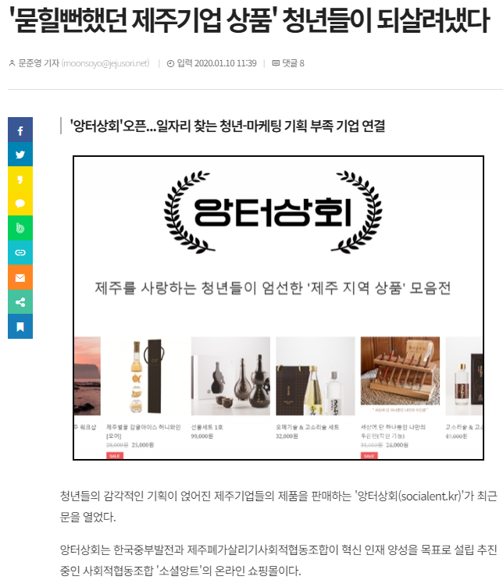503x580 pixels.
Task: Click the 앙터상회 logo in image
Action: coord(273,212)
